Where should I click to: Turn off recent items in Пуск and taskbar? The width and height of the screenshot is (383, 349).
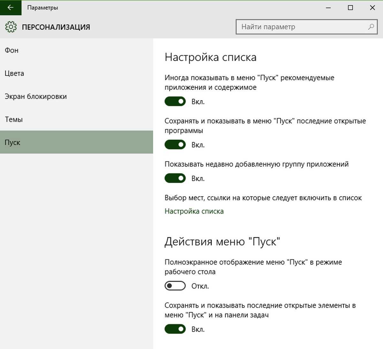(x=175, y=329)
